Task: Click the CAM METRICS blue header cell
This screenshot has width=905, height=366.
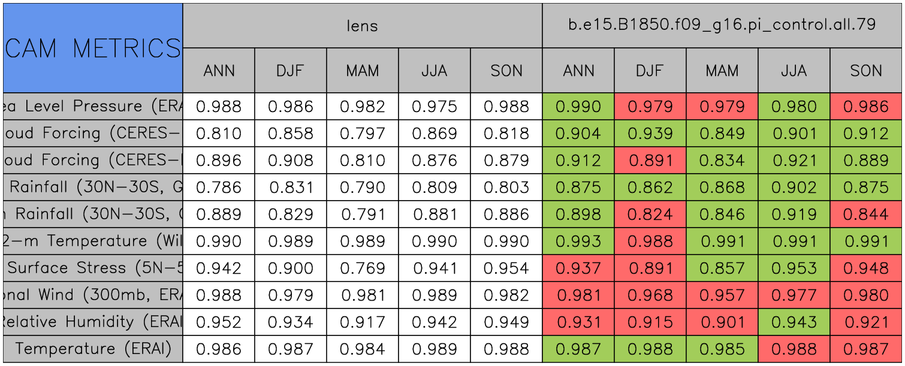Action: point(93,48)
